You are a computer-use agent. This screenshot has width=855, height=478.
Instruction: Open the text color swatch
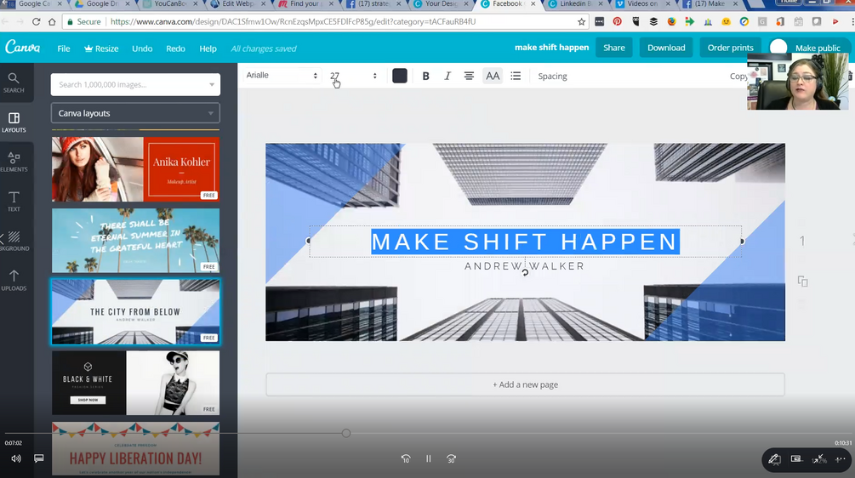pos(400,76)
